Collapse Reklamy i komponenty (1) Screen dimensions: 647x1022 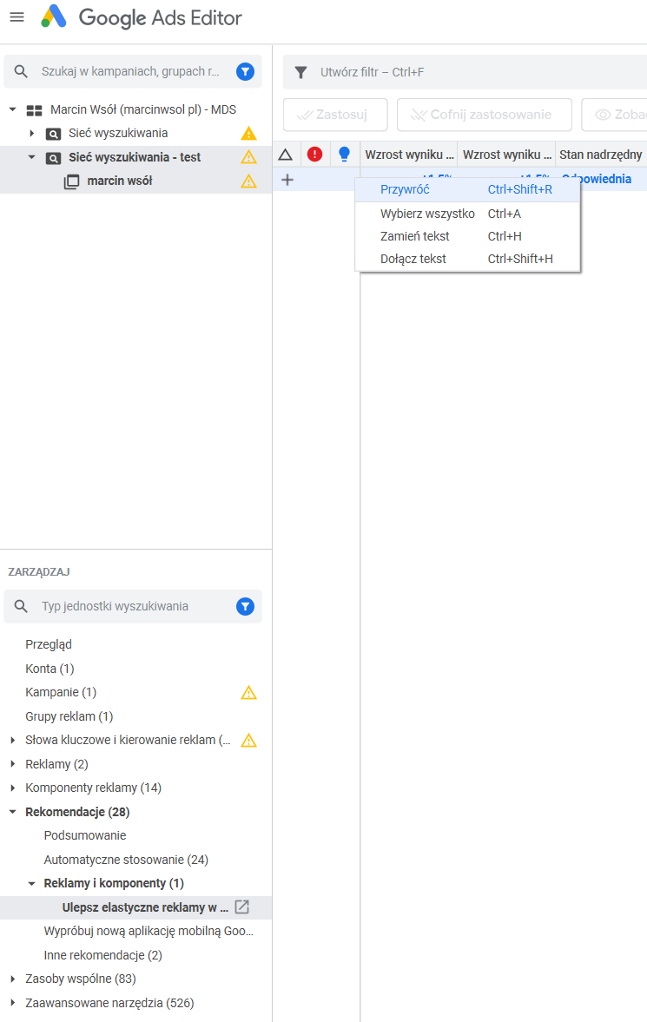[31, 883]
